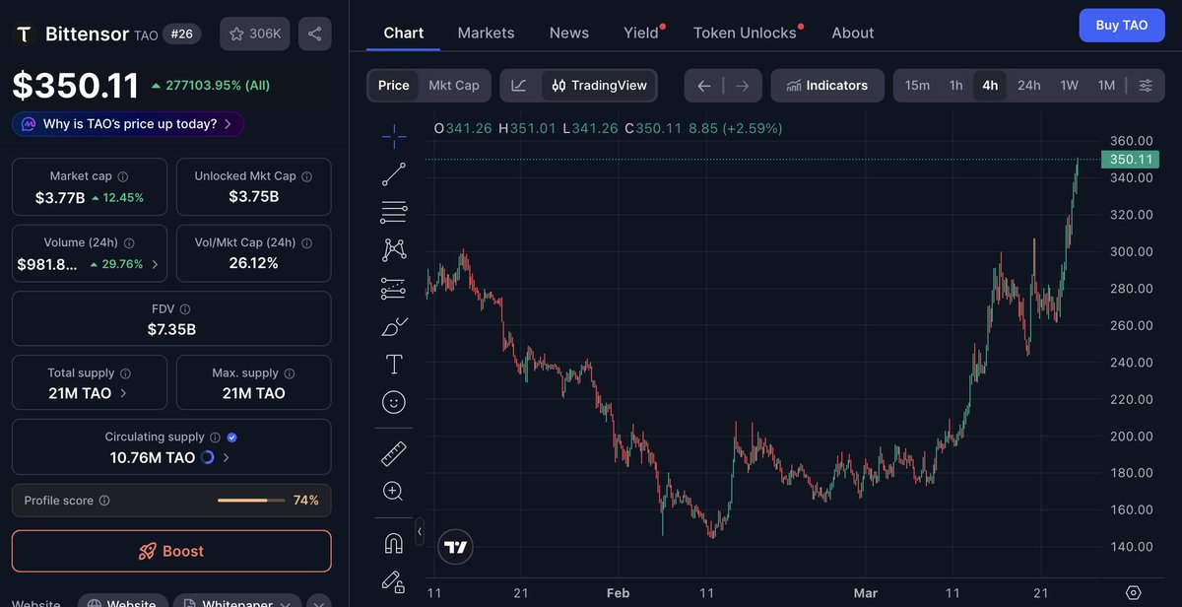1182x607 pixels.
Task: Switch to TradingView chart mode
Action: coord(599,86)
